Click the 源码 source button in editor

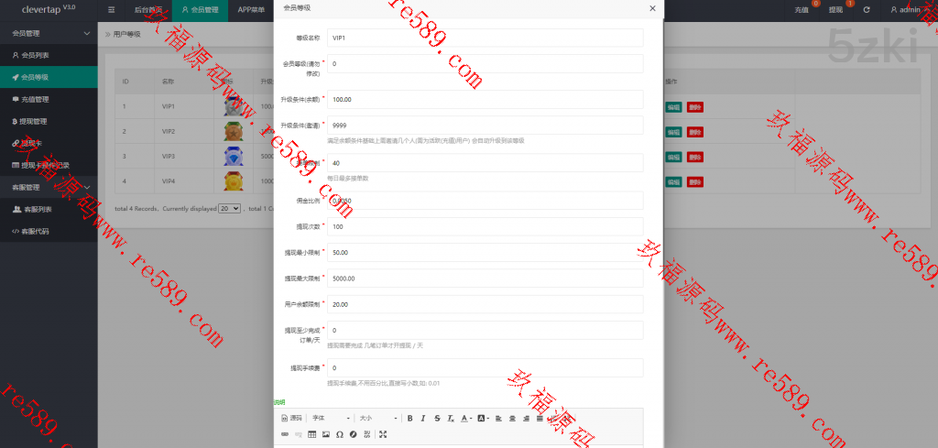pos(291,418)
